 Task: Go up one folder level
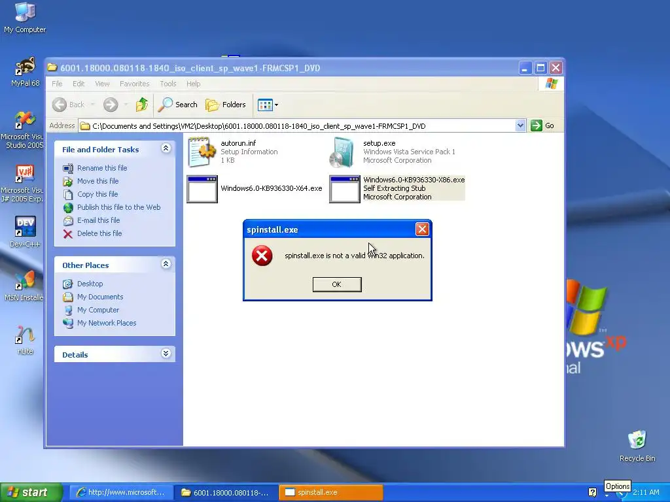pyautogui.click(x=142, y=105)
